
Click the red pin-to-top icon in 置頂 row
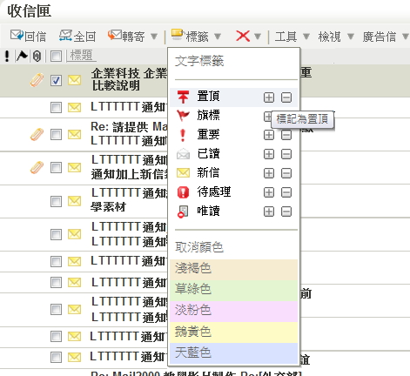[x=183, y=97]
